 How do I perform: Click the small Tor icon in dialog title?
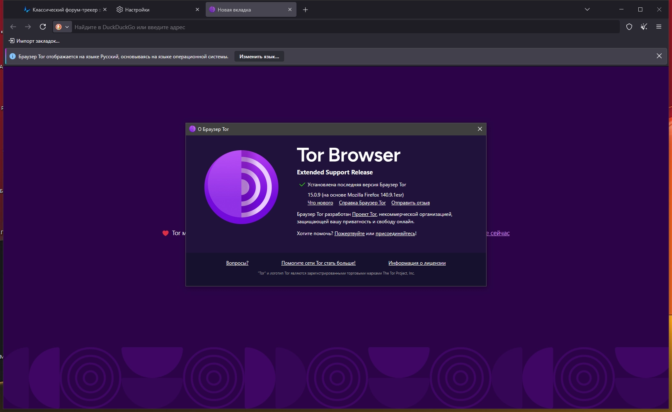[192, 129]
